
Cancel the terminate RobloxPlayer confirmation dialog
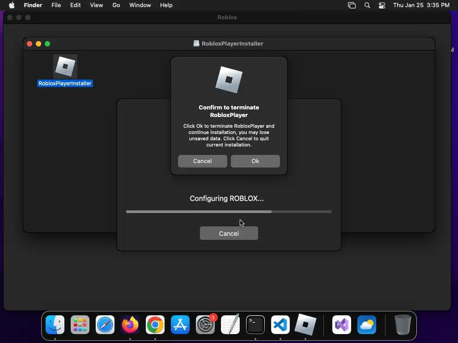[x=203, y=161]
